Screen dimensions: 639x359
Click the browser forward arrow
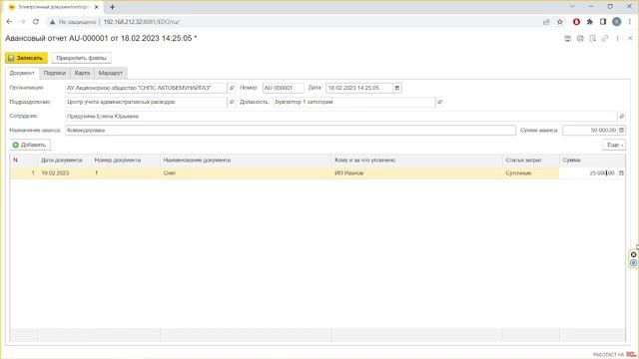point(22,22)
